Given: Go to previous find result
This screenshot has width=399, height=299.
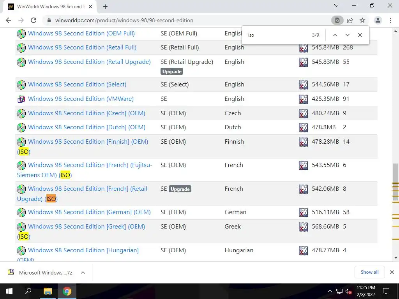Looking at the screenshot, I should 335,35.
